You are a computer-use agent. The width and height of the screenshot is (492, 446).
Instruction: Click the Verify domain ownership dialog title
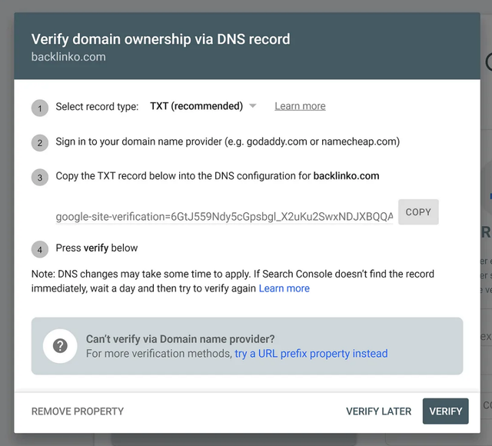pos(161,39)
